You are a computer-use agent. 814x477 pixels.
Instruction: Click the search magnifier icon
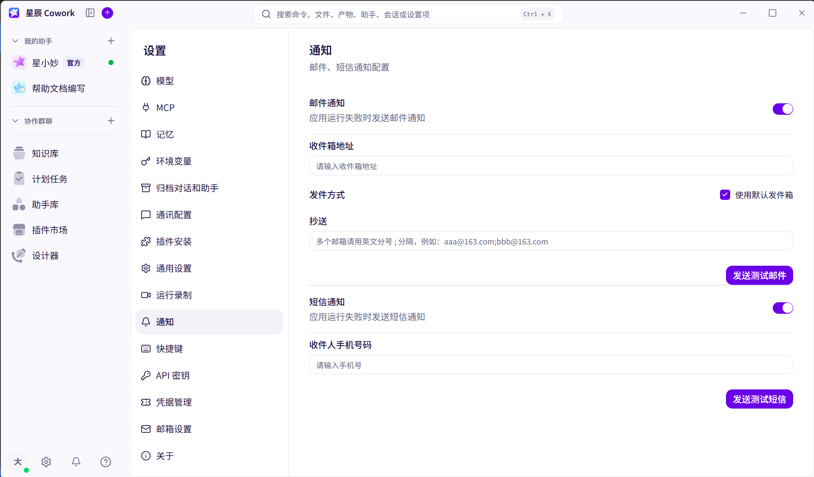266,14
